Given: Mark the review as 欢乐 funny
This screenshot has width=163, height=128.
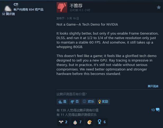Looking at the screenshot, I should 88,102.
